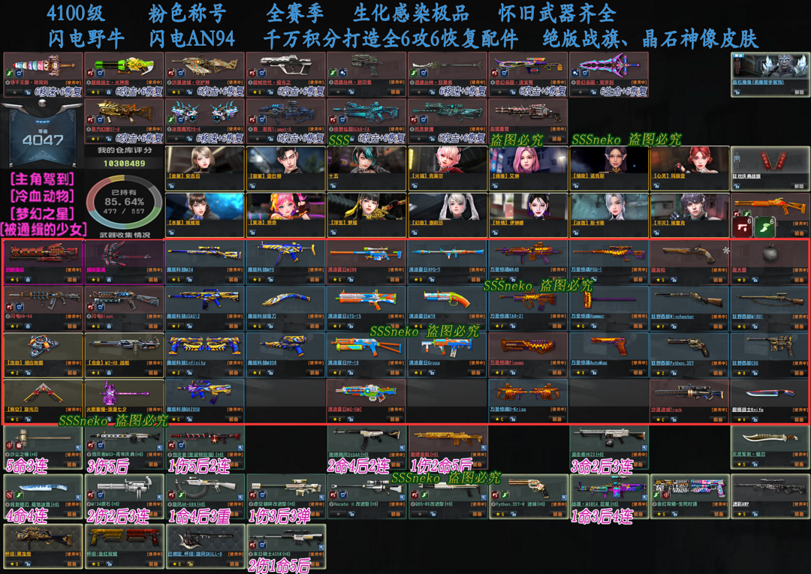811x574 pixels.
Task: Select the 魔能科技Infinity dual pistols image
Action: [x=205, y=346]
